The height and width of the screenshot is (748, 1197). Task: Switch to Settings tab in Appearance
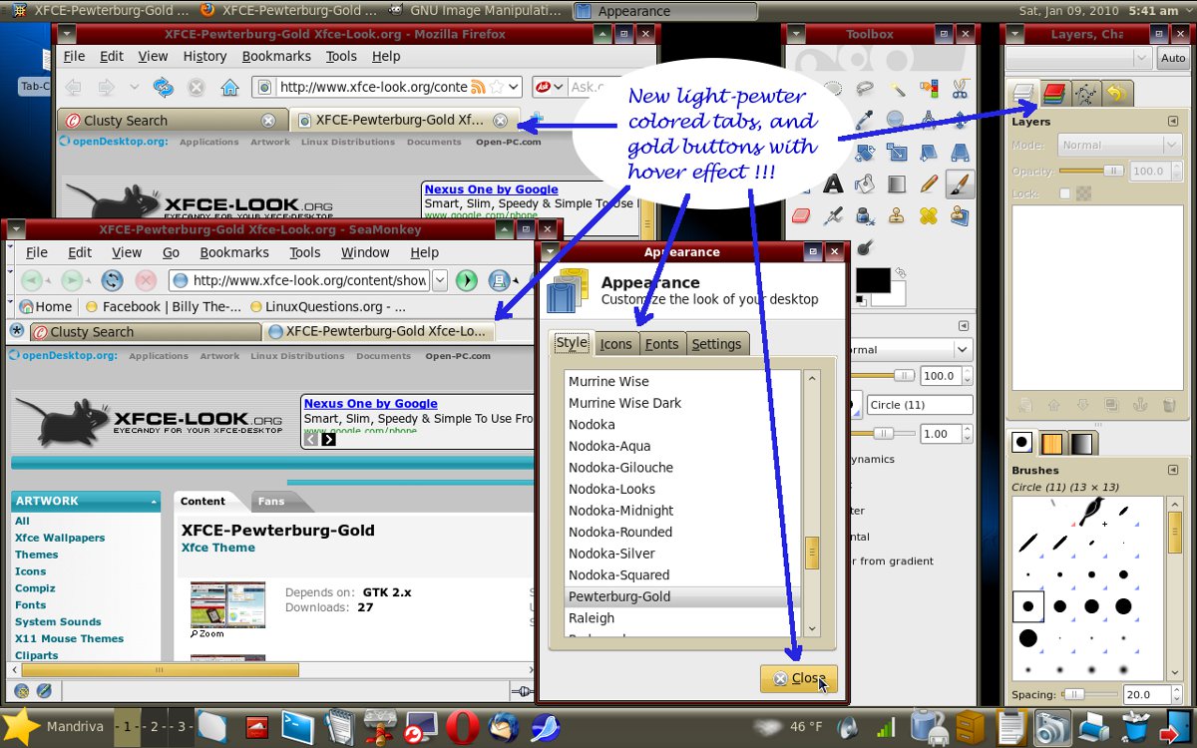pos(716,344)
